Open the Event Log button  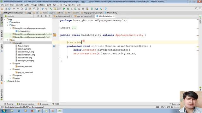tap(175, 104)
